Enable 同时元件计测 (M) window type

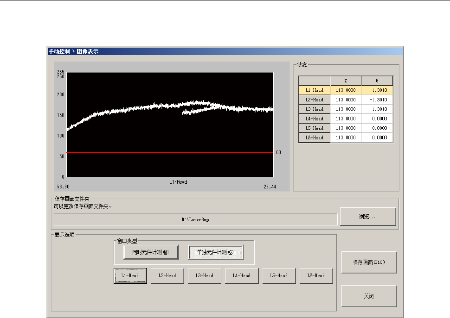coord(151,252)
